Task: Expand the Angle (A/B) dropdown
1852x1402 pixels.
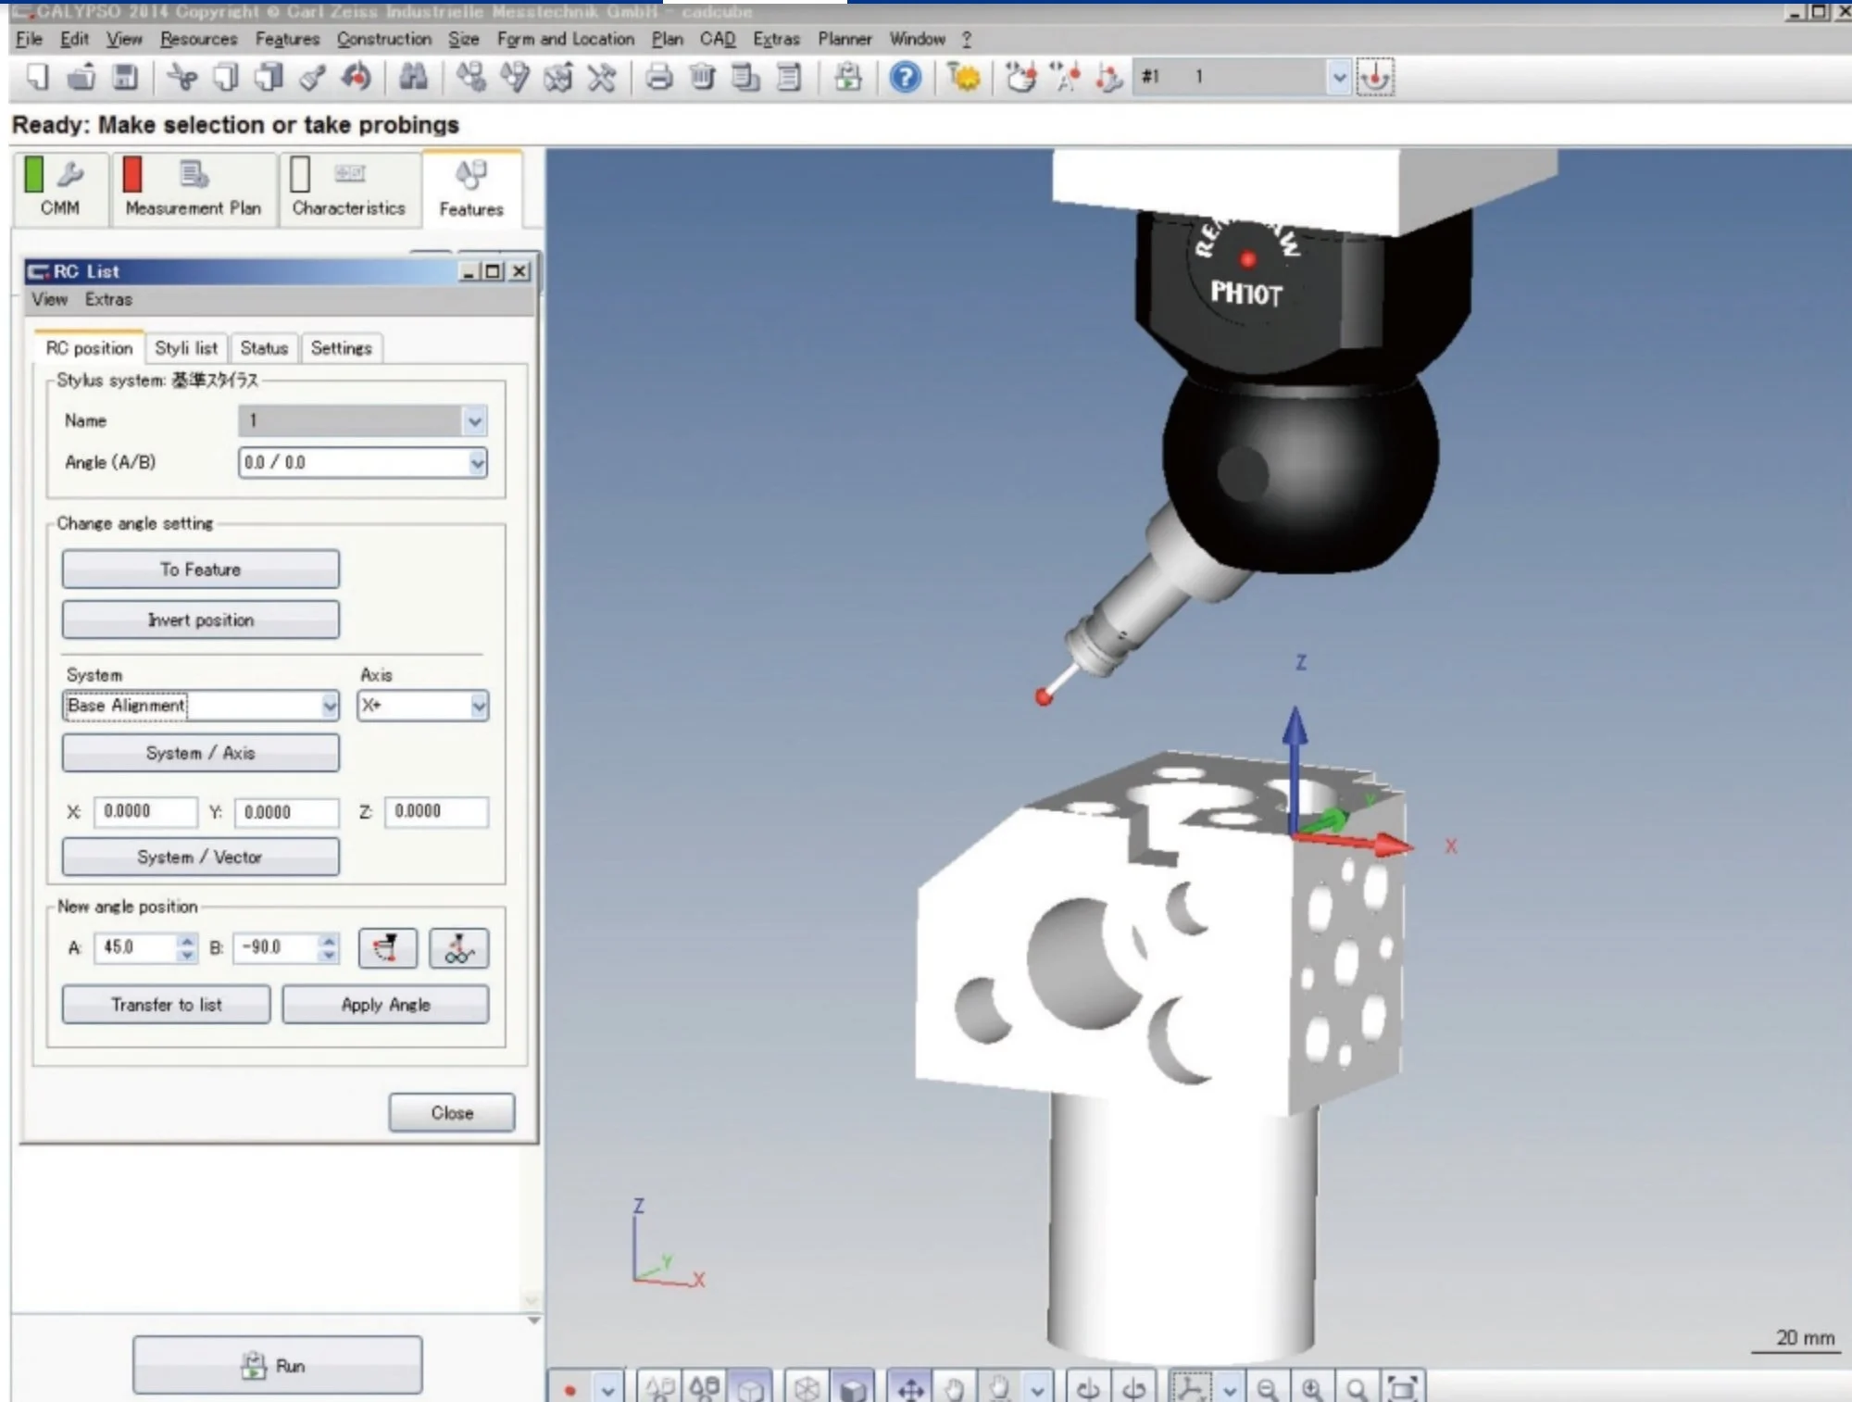Action: [478, 463]
